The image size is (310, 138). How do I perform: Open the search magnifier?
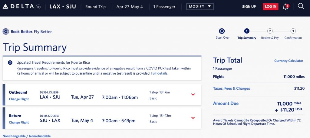pyautogui.click(x=301, y=6)
